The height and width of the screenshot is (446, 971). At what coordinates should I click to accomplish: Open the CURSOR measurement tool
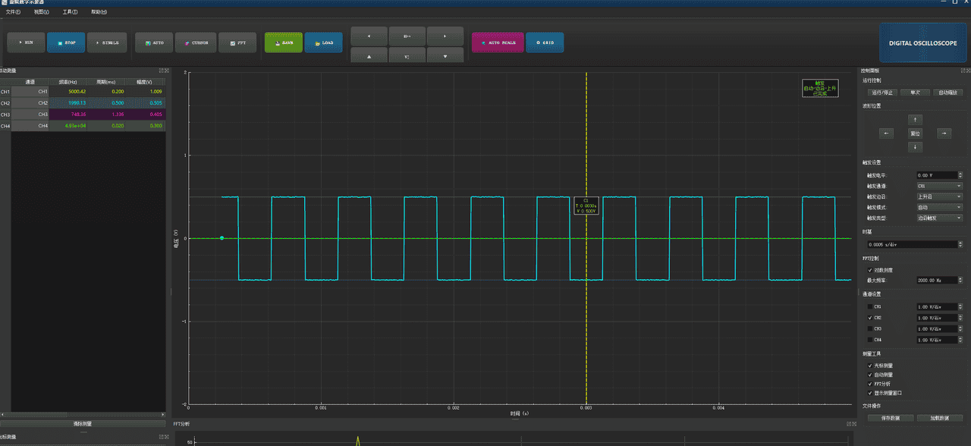[x=196, y=42]
